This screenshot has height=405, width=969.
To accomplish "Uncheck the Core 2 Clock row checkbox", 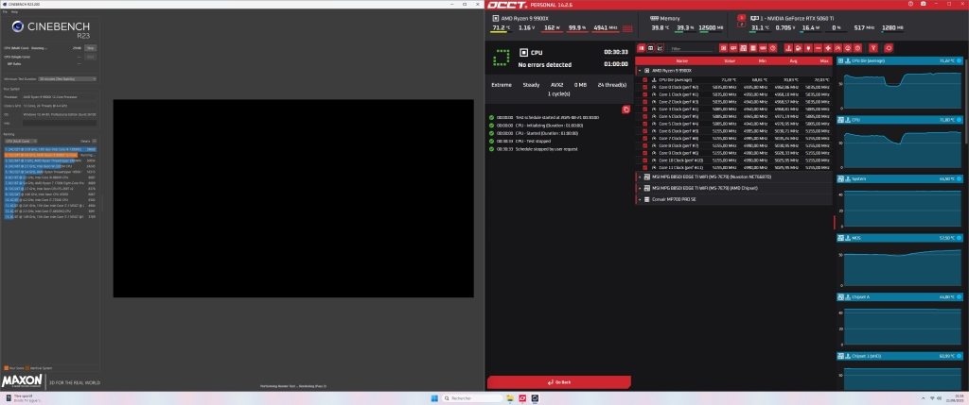I will [x=645, y=102].
